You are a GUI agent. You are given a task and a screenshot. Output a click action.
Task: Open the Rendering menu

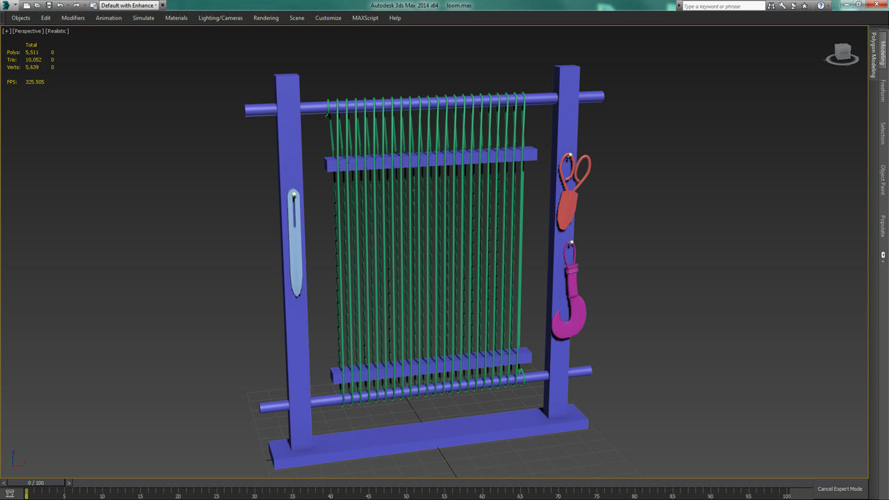pos(266,18)
